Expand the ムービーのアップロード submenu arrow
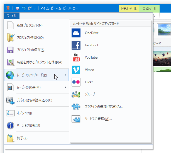Image resolution: width=171 pixels, height=153 pixels. point(65,75)
